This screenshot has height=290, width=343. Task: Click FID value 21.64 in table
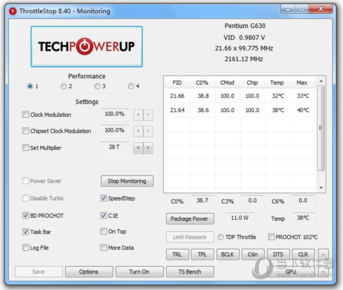tap(177, 110)
